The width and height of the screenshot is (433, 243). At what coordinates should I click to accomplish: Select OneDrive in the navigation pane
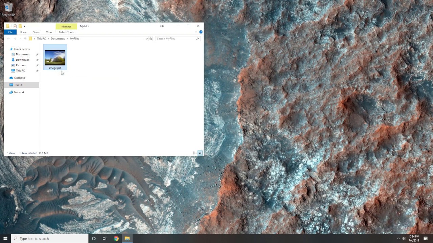20,78
